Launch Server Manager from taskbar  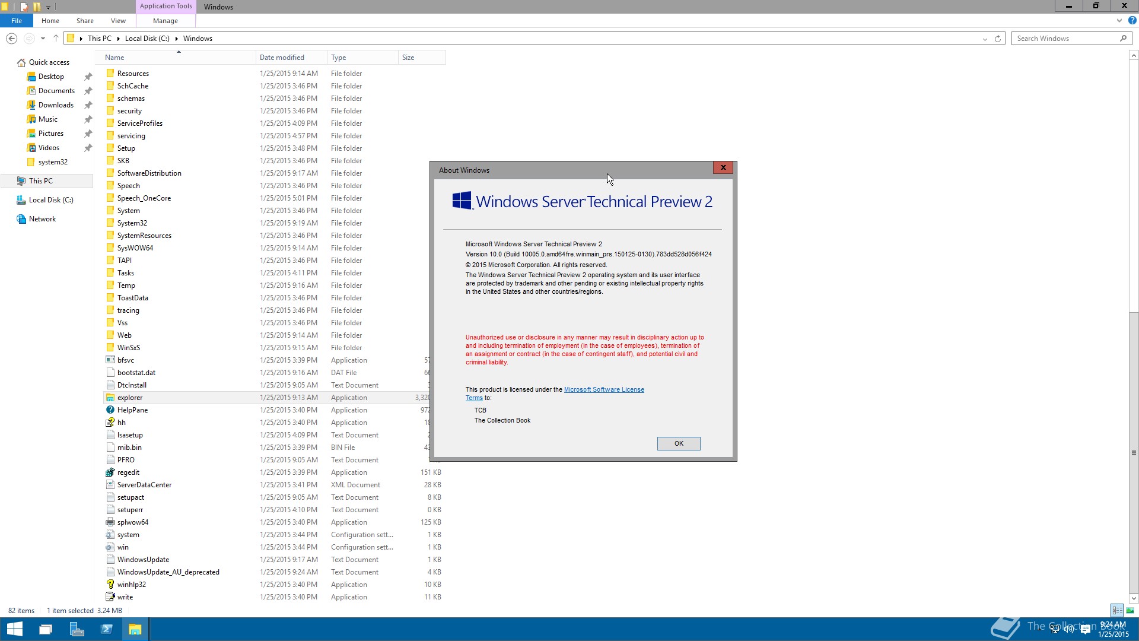click(x=77, y=629)
